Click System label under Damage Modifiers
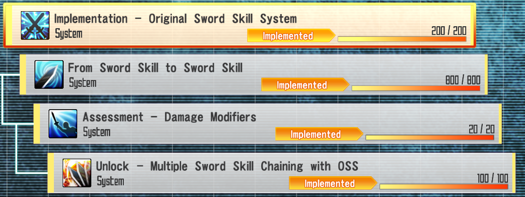525x197 pixels. (97, 132)
